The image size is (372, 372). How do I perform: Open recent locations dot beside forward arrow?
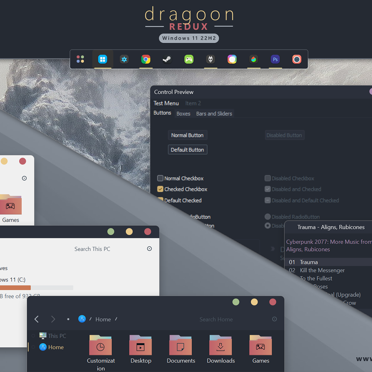[68, 319]
